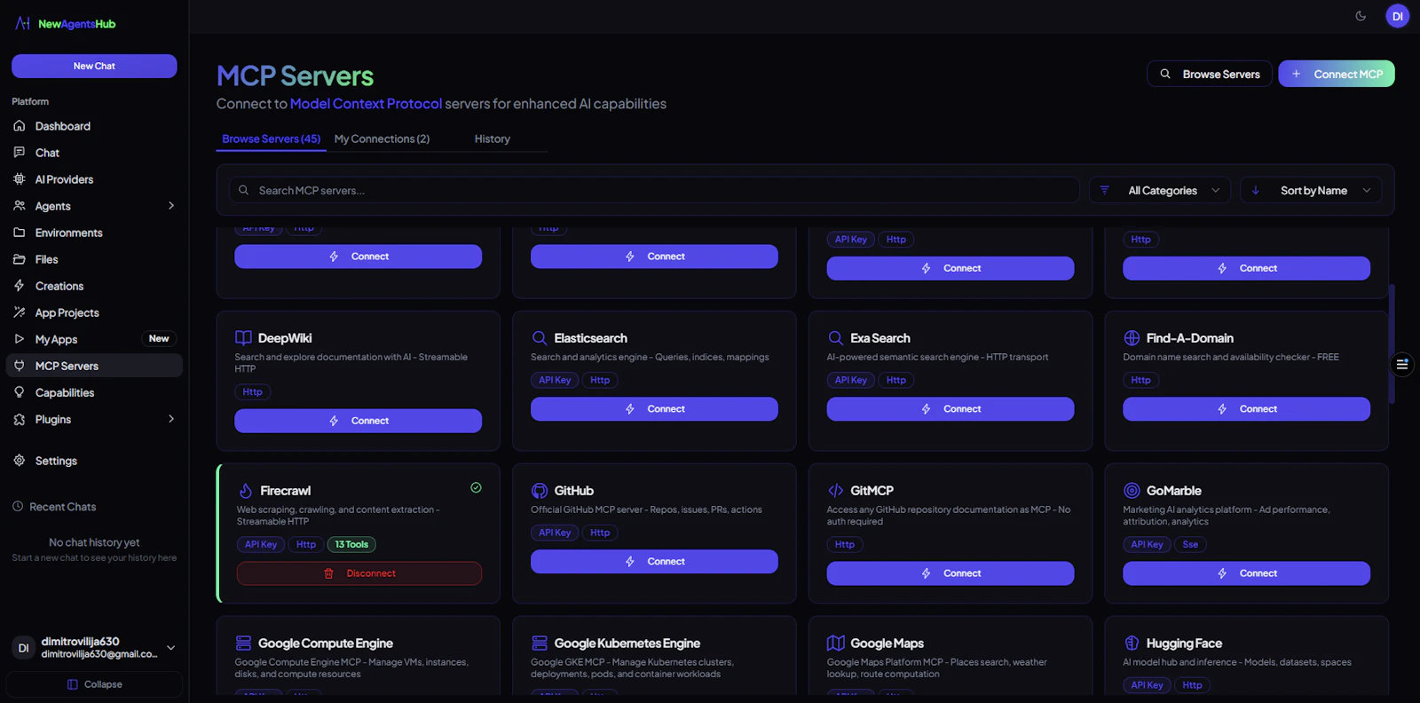
Task: Click the Plugins puzzle icon
Action: point(20,419)
